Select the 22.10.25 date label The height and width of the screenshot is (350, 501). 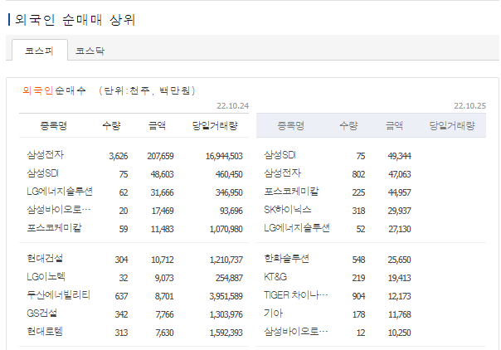click(x=470, y=105)
